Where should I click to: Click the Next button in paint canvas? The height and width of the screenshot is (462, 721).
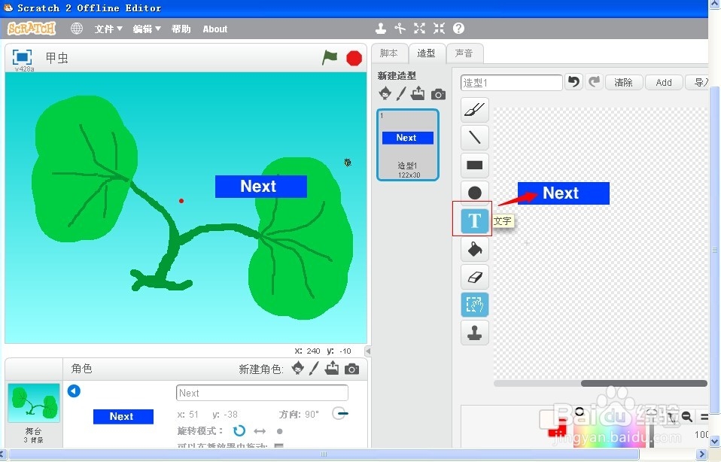tap(563, 193)
